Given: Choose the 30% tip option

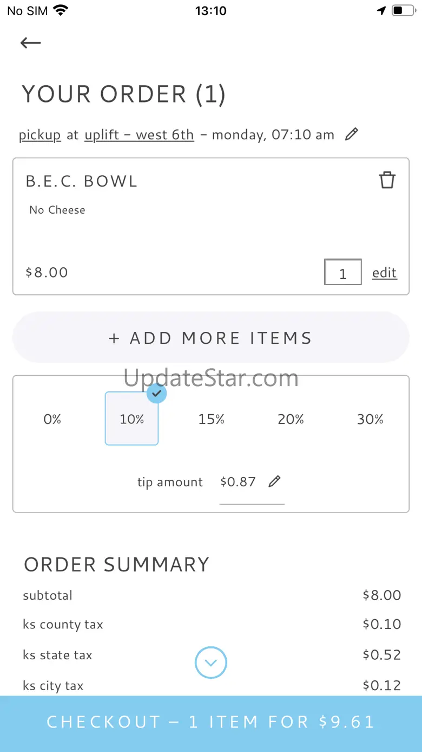Looking at the screenshot, I should (370, 419).
